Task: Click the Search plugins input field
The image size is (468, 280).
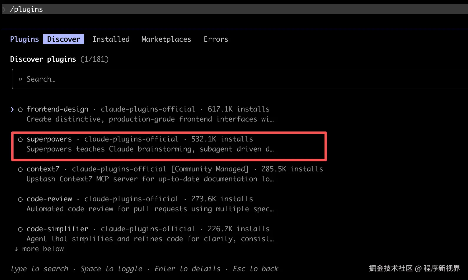Action: pos(240,79)
